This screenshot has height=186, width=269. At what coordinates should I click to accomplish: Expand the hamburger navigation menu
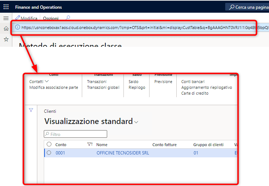tap(6, 18)
